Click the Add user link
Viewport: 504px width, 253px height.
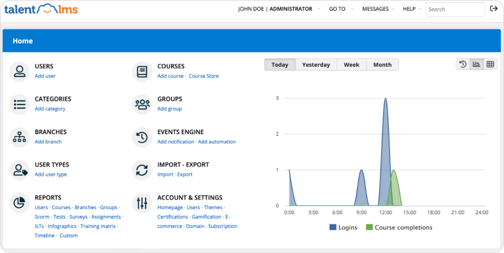point(45,76)
